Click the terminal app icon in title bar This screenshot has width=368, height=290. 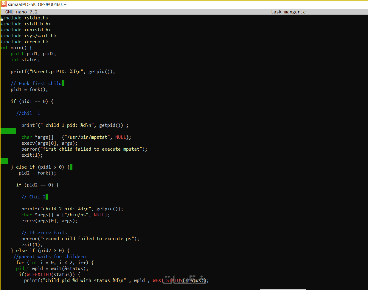pyautogui.click(x=4, y=4)
